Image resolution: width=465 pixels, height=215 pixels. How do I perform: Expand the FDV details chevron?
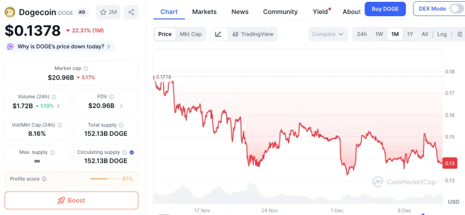pyautogui.click(x=121, y=106)
